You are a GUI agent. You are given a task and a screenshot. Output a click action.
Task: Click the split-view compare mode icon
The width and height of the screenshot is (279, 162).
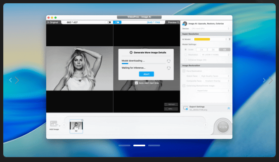[109, 22]
